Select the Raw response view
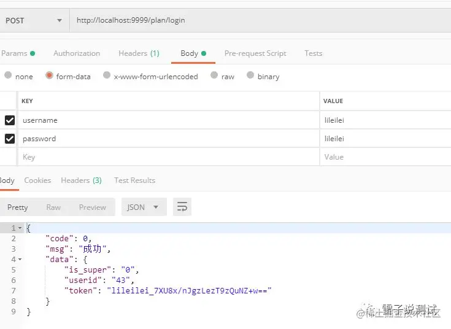This screenshot has height=329, width=451. tap(53, 207)
